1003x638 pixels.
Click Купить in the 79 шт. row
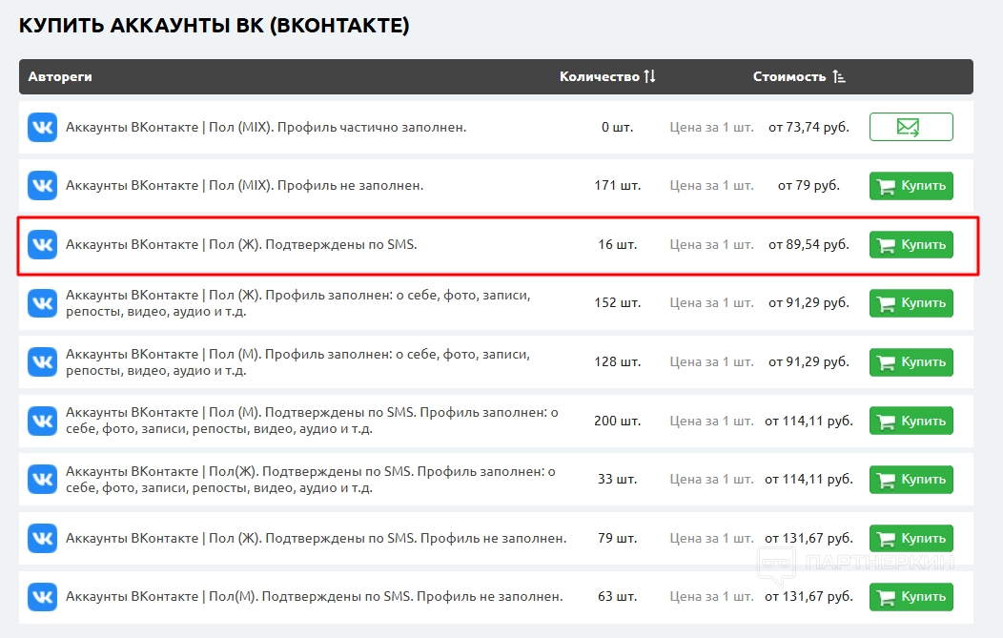click(911, 538)
